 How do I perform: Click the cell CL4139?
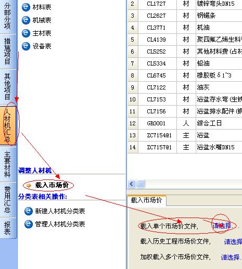point(157,40)
